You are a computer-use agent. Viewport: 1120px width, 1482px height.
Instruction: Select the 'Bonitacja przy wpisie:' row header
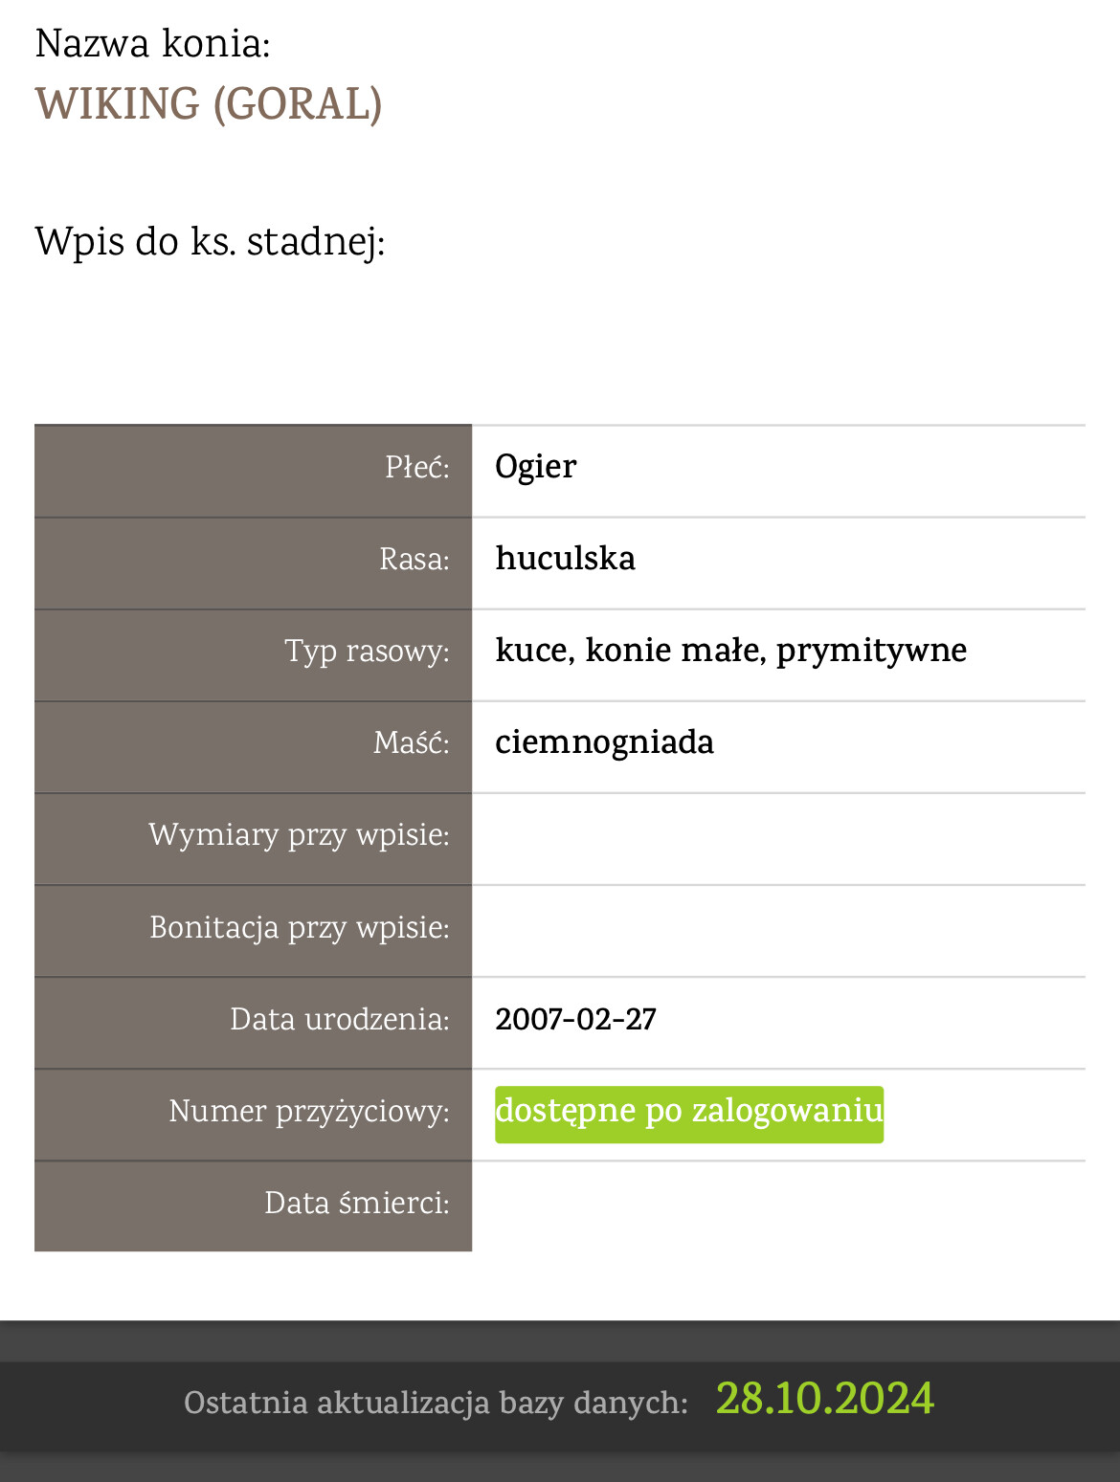299,928
